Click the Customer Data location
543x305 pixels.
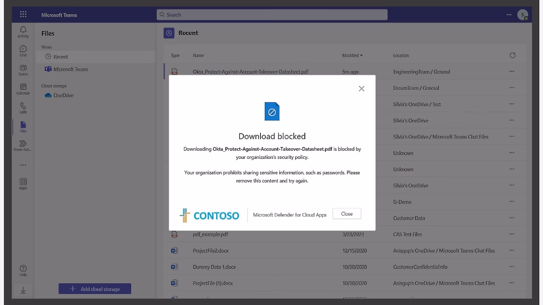click(x=409, y=218)
